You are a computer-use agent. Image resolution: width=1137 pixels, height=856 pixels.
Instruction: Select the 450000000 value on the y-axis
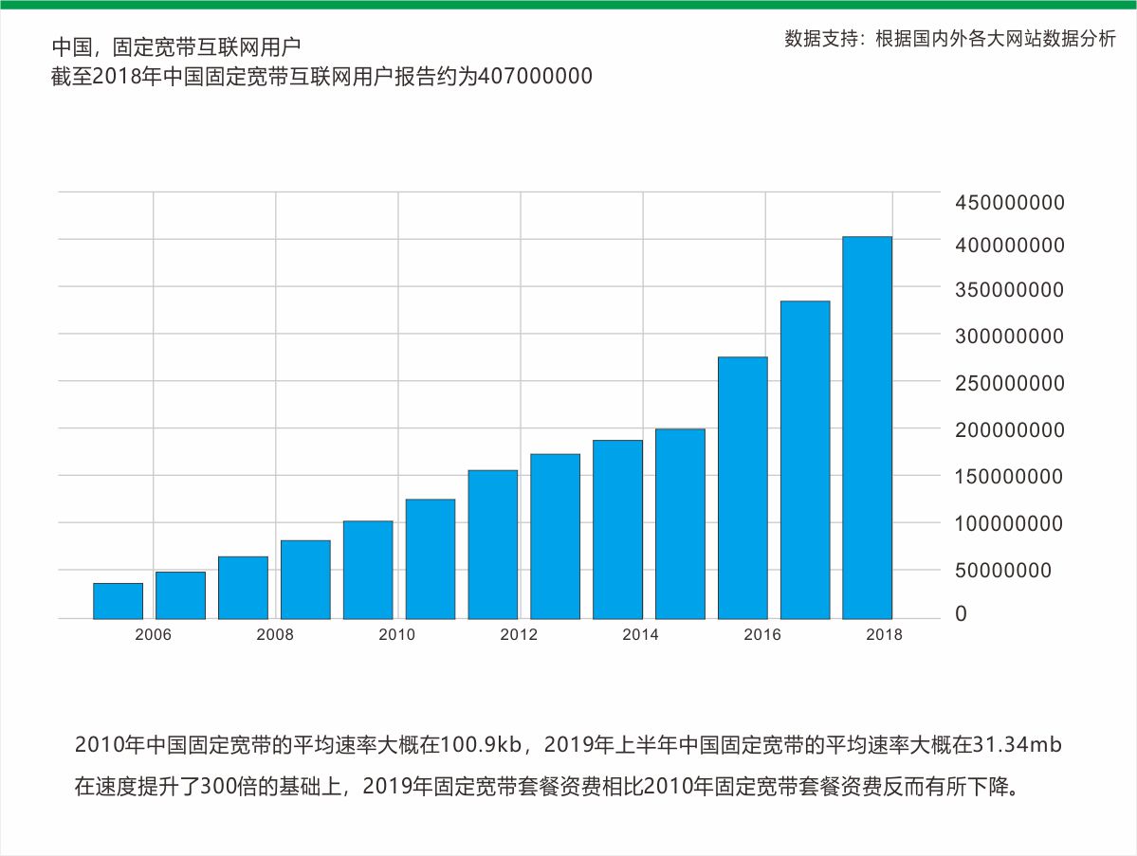click(1008, 202)
